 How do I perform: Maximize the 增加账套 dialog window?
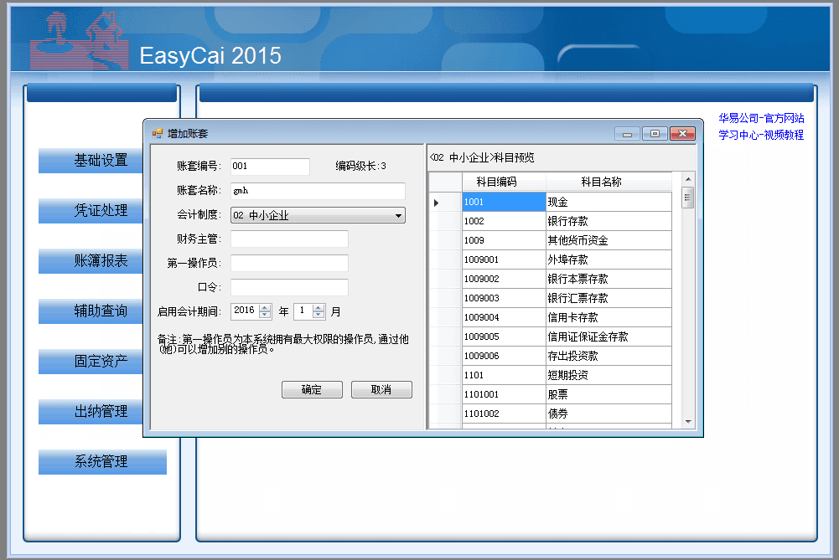tap(655, 134)
